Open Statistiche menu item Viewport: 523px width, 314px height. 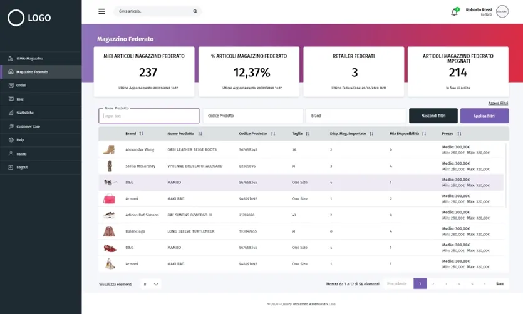click(x=41, y=113)
